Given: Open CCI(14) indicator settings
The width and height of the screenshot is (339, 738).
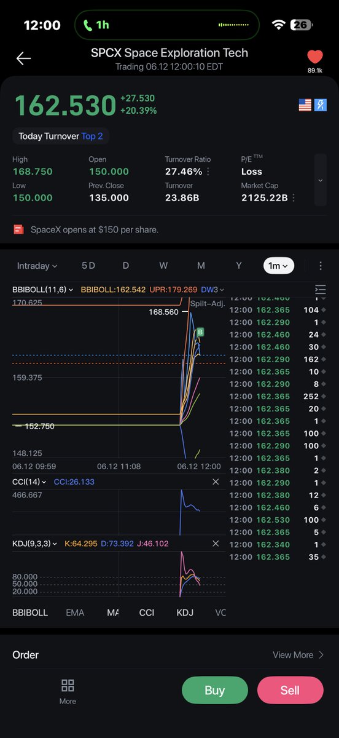Looking at the screenshot, I should click(29, 482).
